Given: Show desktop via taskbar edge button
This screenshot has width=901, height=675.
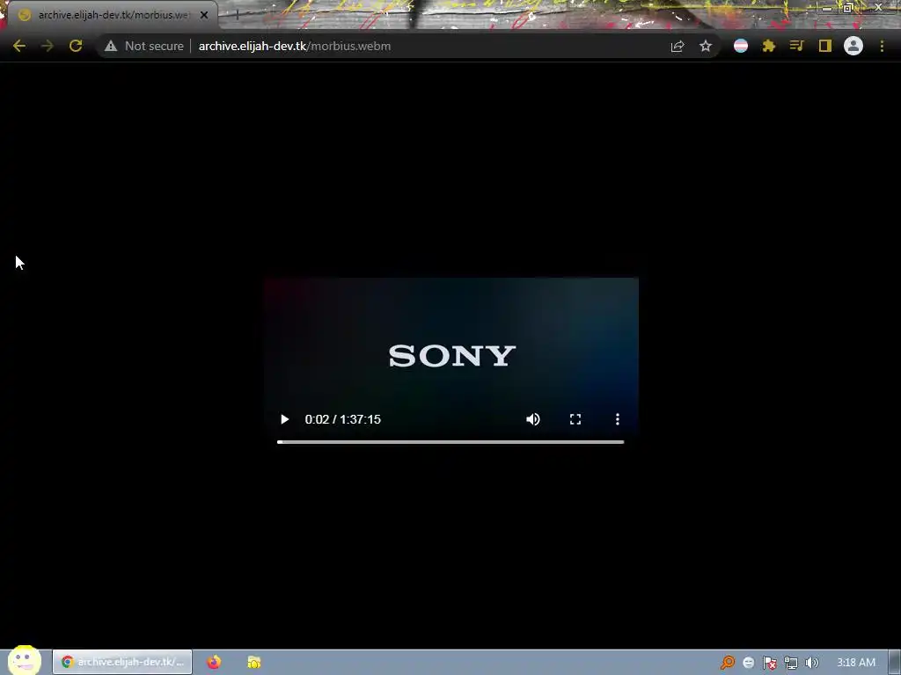Looking at the screenshot, I should pyautogui.click(x=895, y=663).
